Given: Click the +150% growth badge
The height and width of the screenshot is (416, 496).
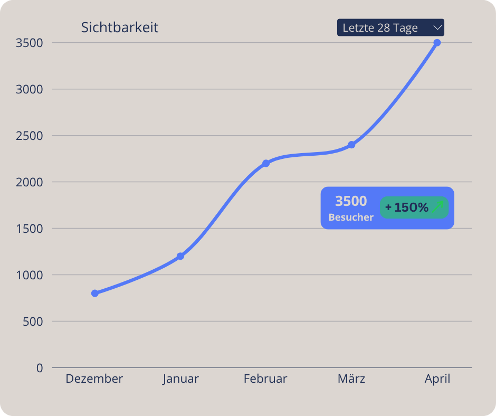Looking at the screenshot, I should point(414,207).
